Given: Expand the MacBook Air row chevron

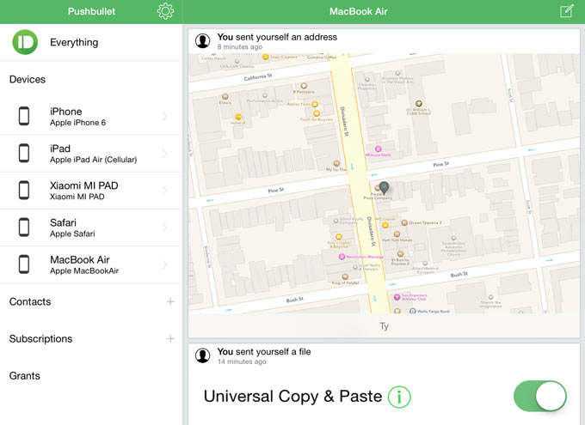Looking at the screenshot, I should pyautogui.click(x=165, y=264).
